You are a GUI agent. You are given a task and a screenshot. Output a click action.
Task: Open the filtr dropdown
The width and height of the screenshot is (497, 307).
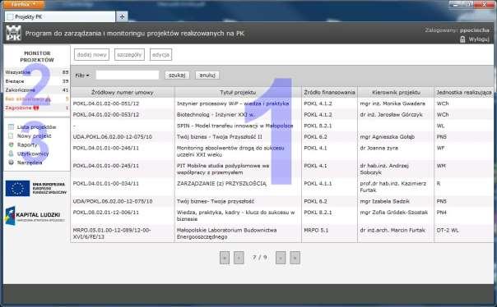click(82, 76)
